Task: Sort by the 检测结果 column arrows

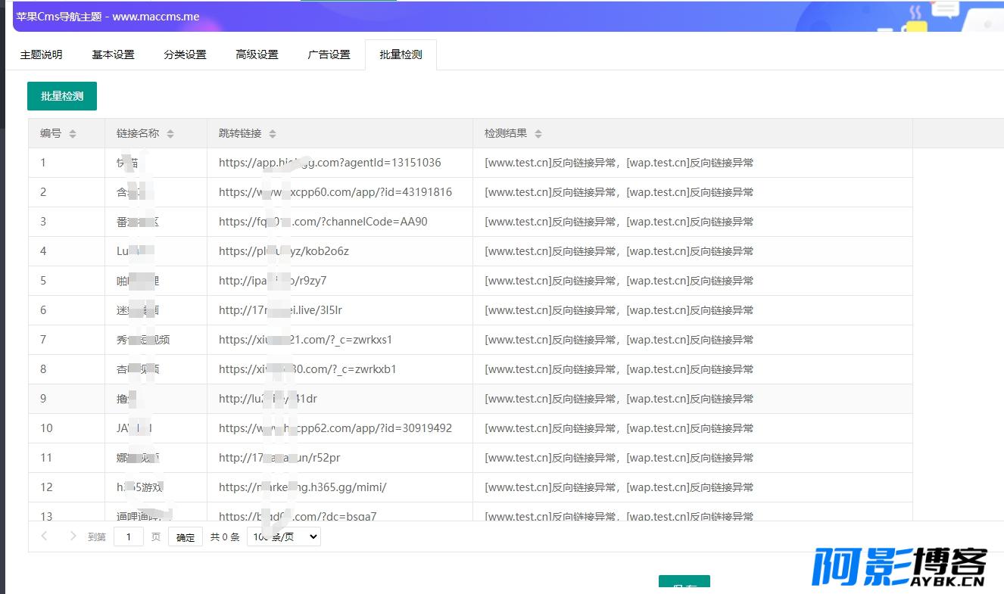Action: click(x=538, y=134)
